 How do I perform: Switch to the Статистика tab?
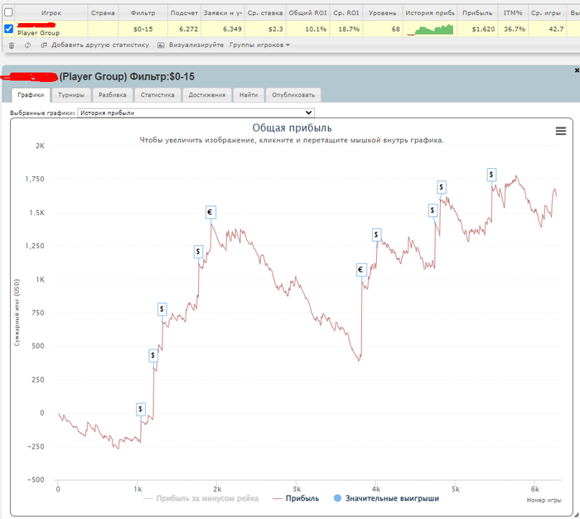click(x=157, y=95)
